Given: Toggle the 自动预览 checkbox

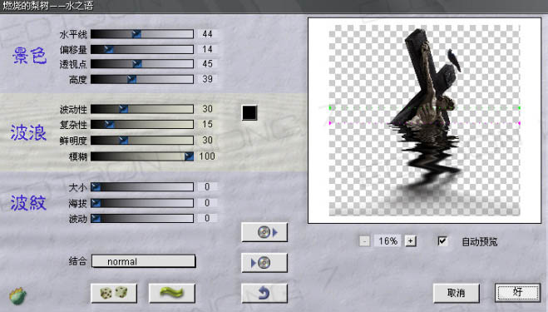Looking at the screenshot, I should [x=442, y=240].
